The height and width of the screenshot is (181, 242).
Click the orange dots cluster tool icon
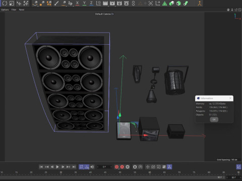coord(49,4)
